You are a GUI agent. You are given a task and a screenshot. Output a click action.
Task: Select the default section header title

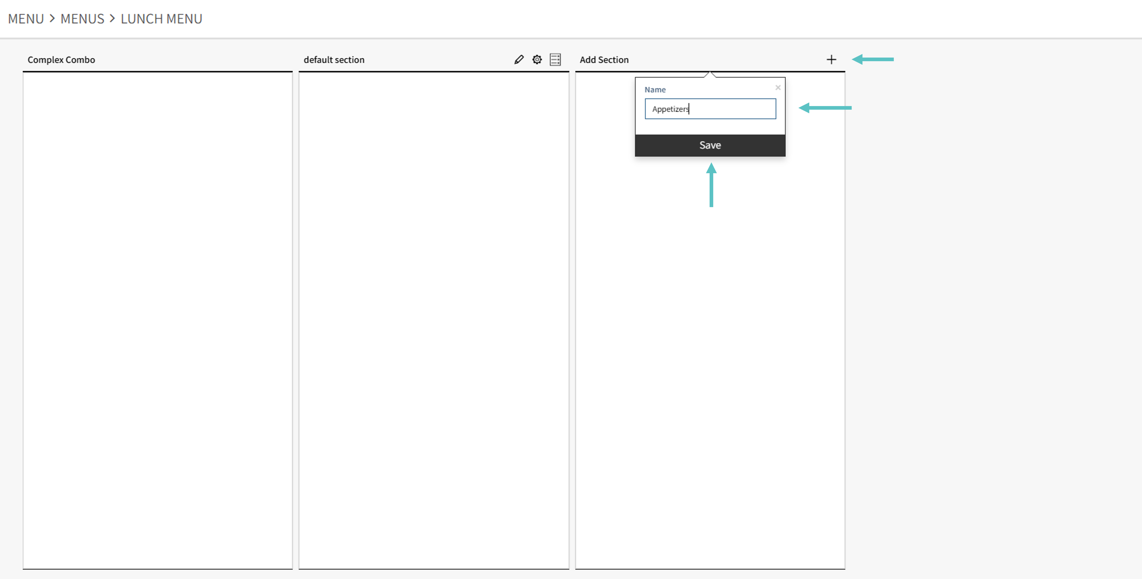(x=334, y=60)
